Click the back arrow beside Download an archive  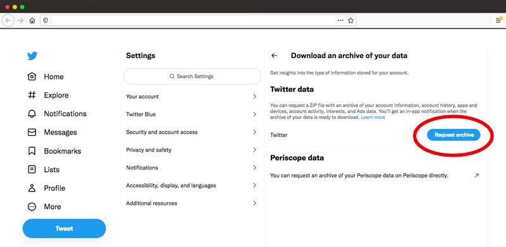pos(275,56)
